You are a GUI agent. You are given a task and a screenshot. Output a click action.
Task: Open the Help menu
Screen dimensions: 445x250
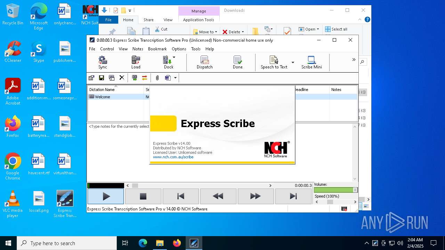point(210,49)
